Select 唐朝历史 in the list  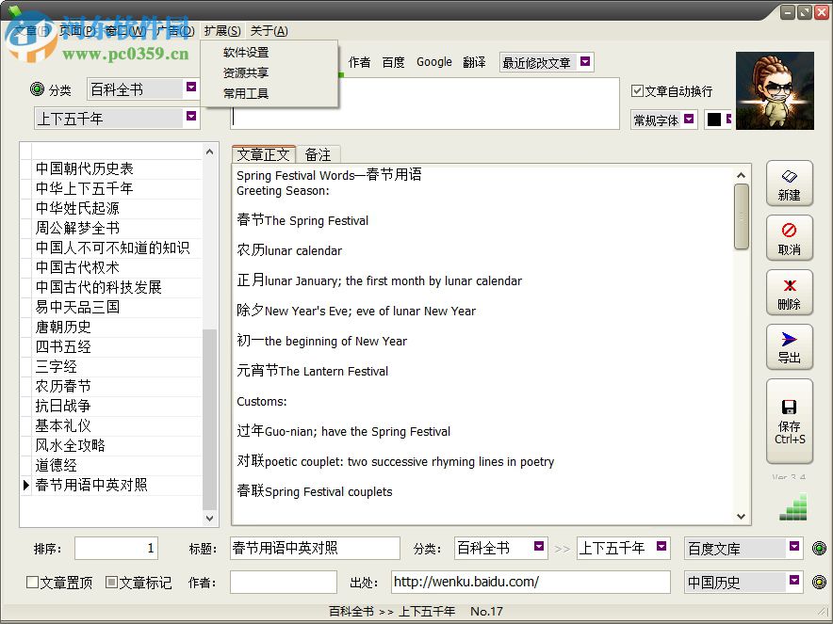[117, 327]
